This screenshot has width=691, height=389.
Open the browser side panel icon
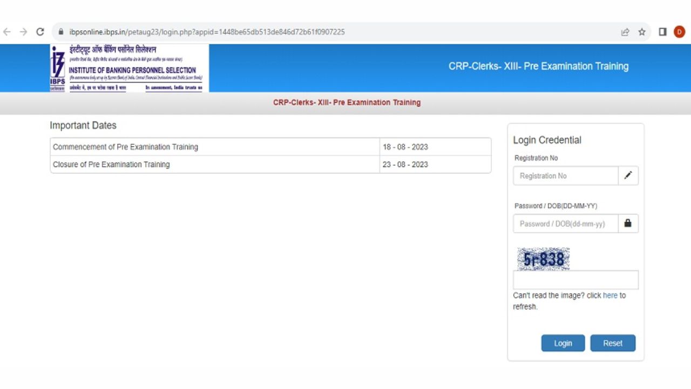pos(662,32)
